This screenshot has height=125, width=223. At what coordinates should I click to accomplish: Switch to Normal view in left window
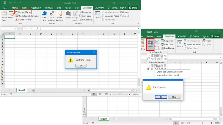pos(94,94)
